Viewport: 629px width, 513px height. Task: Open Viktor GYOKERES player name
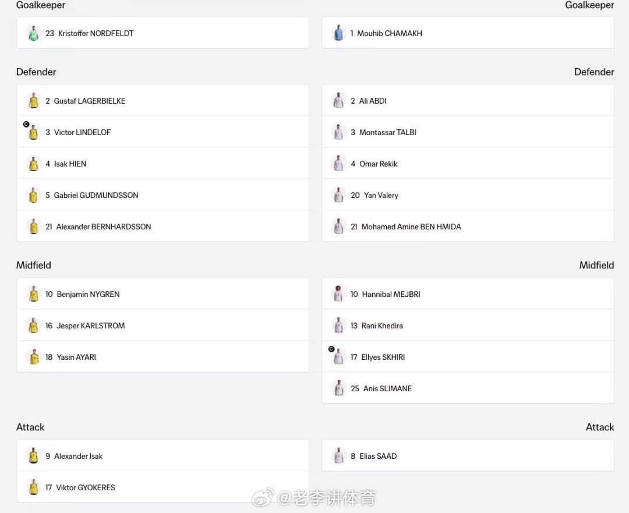tap(86, 487)
